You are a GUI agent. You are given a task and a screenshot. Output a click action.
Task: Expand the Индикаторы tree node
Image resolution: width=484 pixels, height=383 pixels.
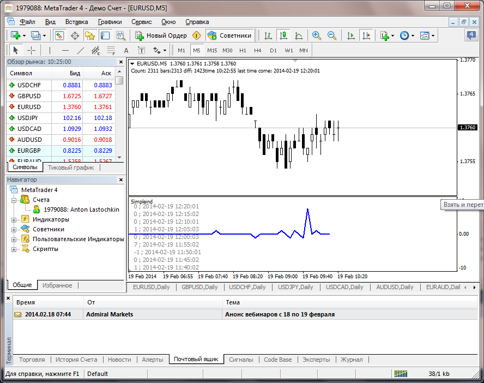point(14,219)
